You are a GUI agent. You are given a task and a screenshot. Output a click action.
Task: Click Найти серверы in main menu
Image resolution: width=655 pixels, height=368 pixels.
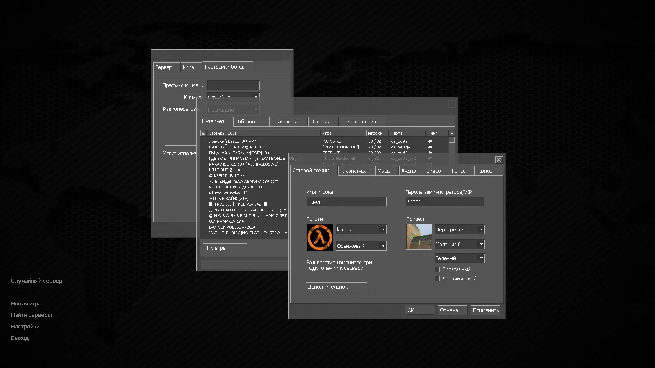[x=32, y=315]
